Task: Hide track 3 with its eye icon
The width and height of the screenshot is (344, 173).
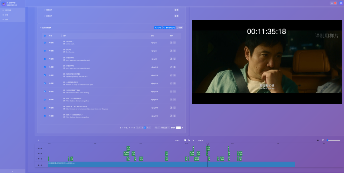Action: [x=39, y=154]
